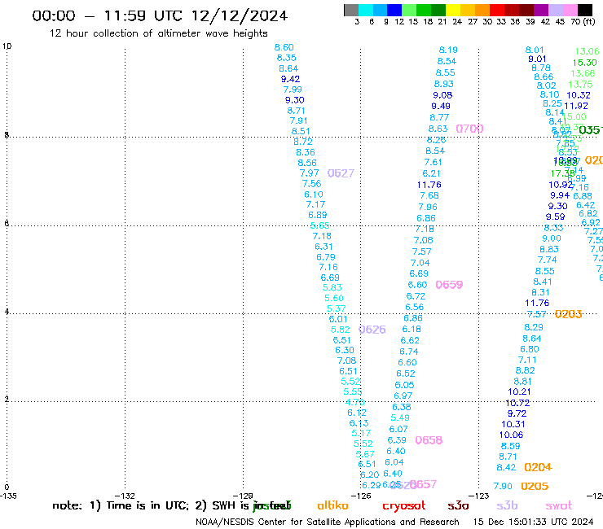Click the '15 Dec 15:01:33 UTC 2024' timestamp
Image resolution: width=603 pixels, height=529 pixels.
tap(533, 522)
